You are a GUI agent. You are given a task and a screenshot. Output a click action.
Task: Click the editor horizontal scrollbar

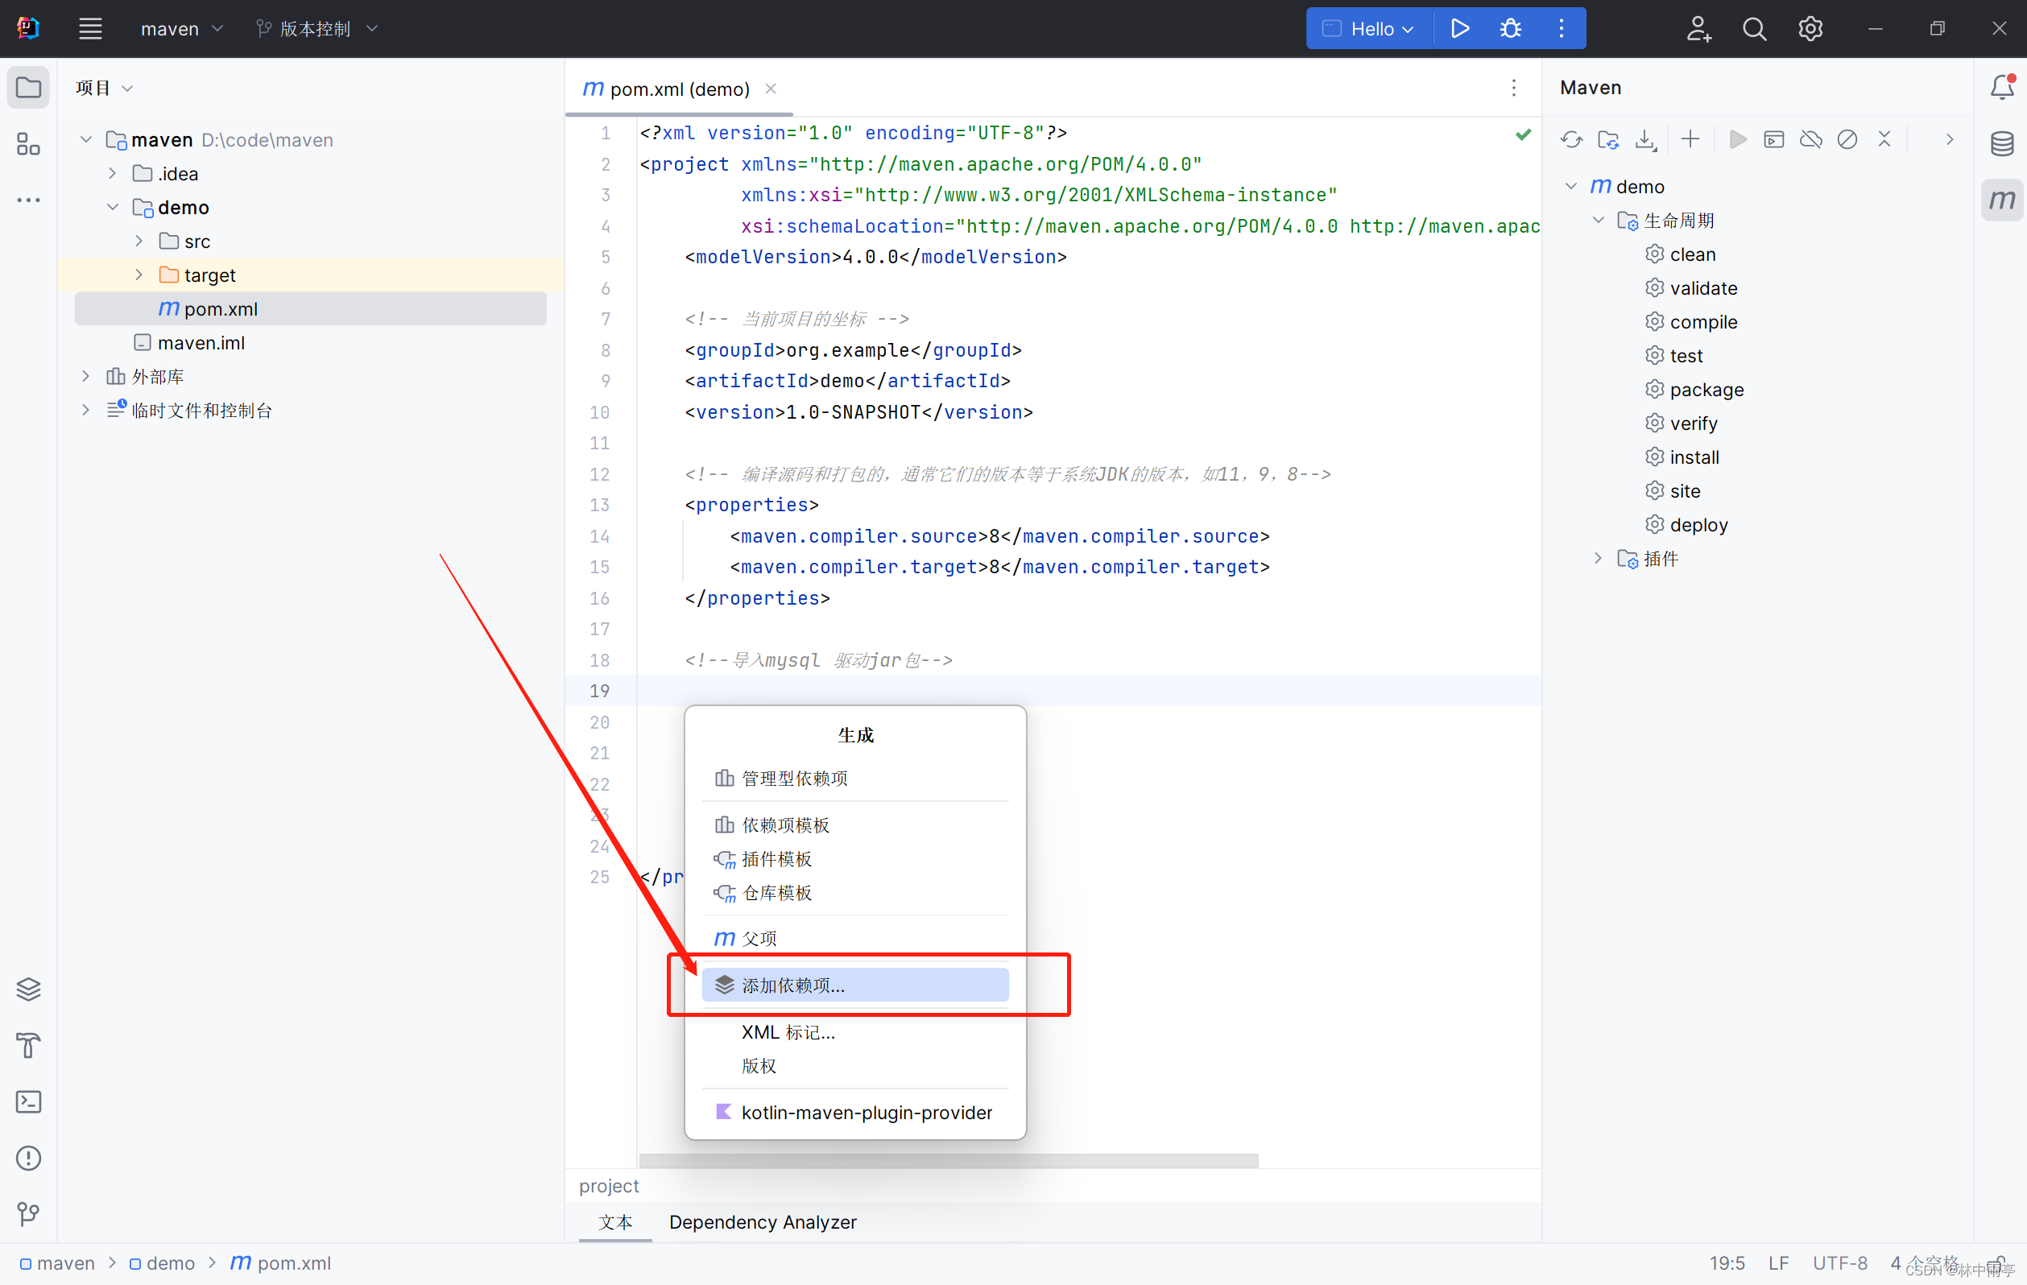pos(949,1160)
